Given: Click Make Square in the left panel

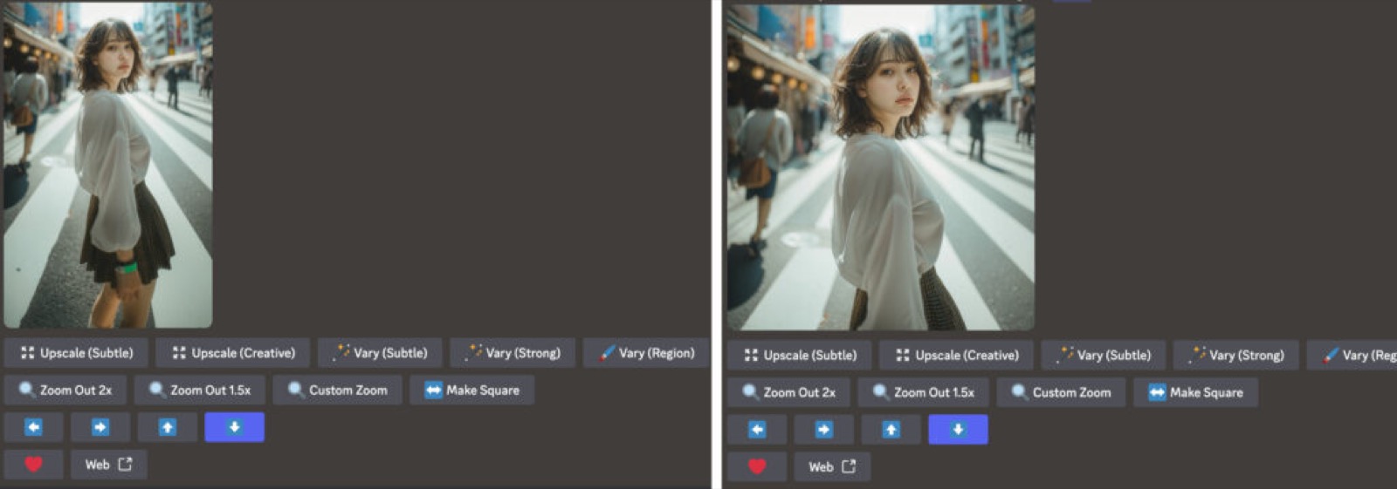Looking at the screenshot, I should [471, 390].
